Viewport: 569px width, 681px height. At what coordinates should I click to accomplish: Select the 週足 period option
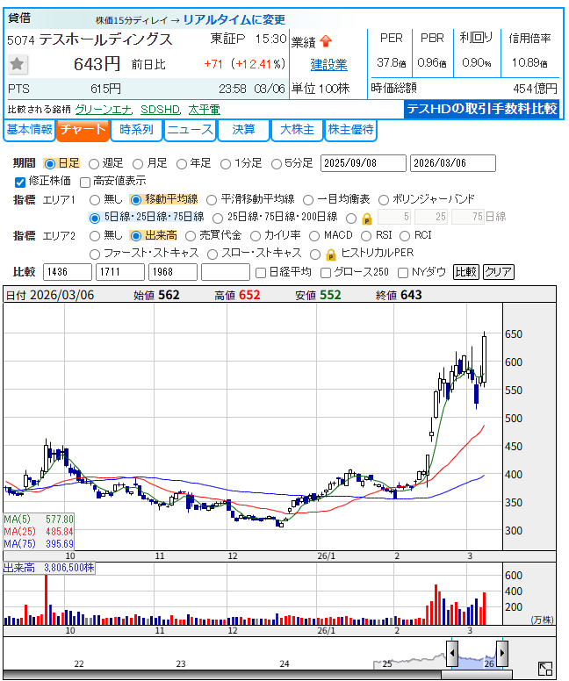pyautogui.click(x=94, y=164)
